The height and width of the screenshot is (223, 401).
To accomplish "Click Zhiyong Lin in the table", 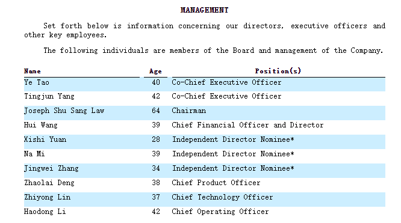I will 47,198.
